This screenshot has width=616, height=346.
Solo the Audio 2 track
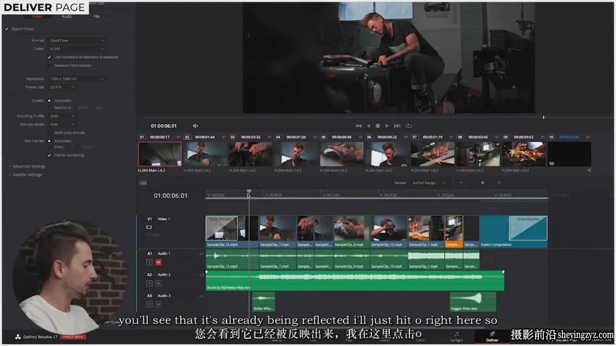click(x=149, y=283)
